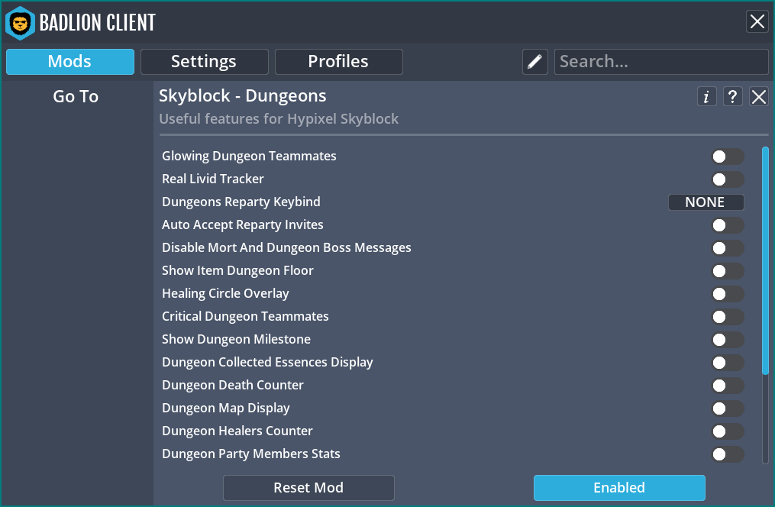Focus the Search input field
Image resolution: width=775 pixels, height=507 pixels.
pos(660,62)
